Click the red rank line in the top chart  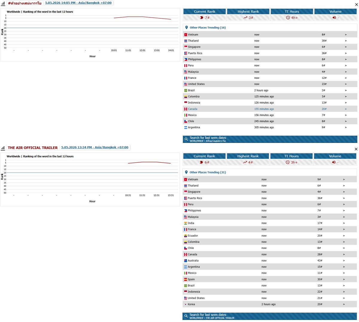pos(142,17)
